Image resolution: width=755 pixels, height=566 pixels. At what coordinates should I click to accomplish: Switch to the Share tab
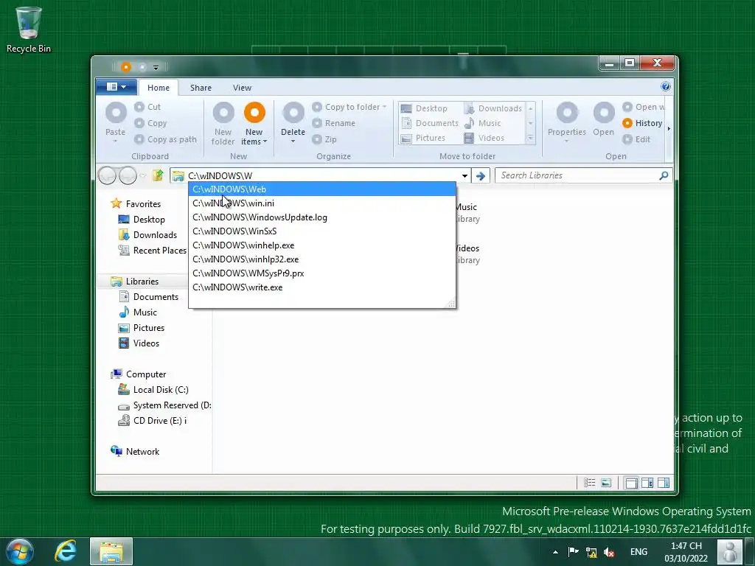201,88
